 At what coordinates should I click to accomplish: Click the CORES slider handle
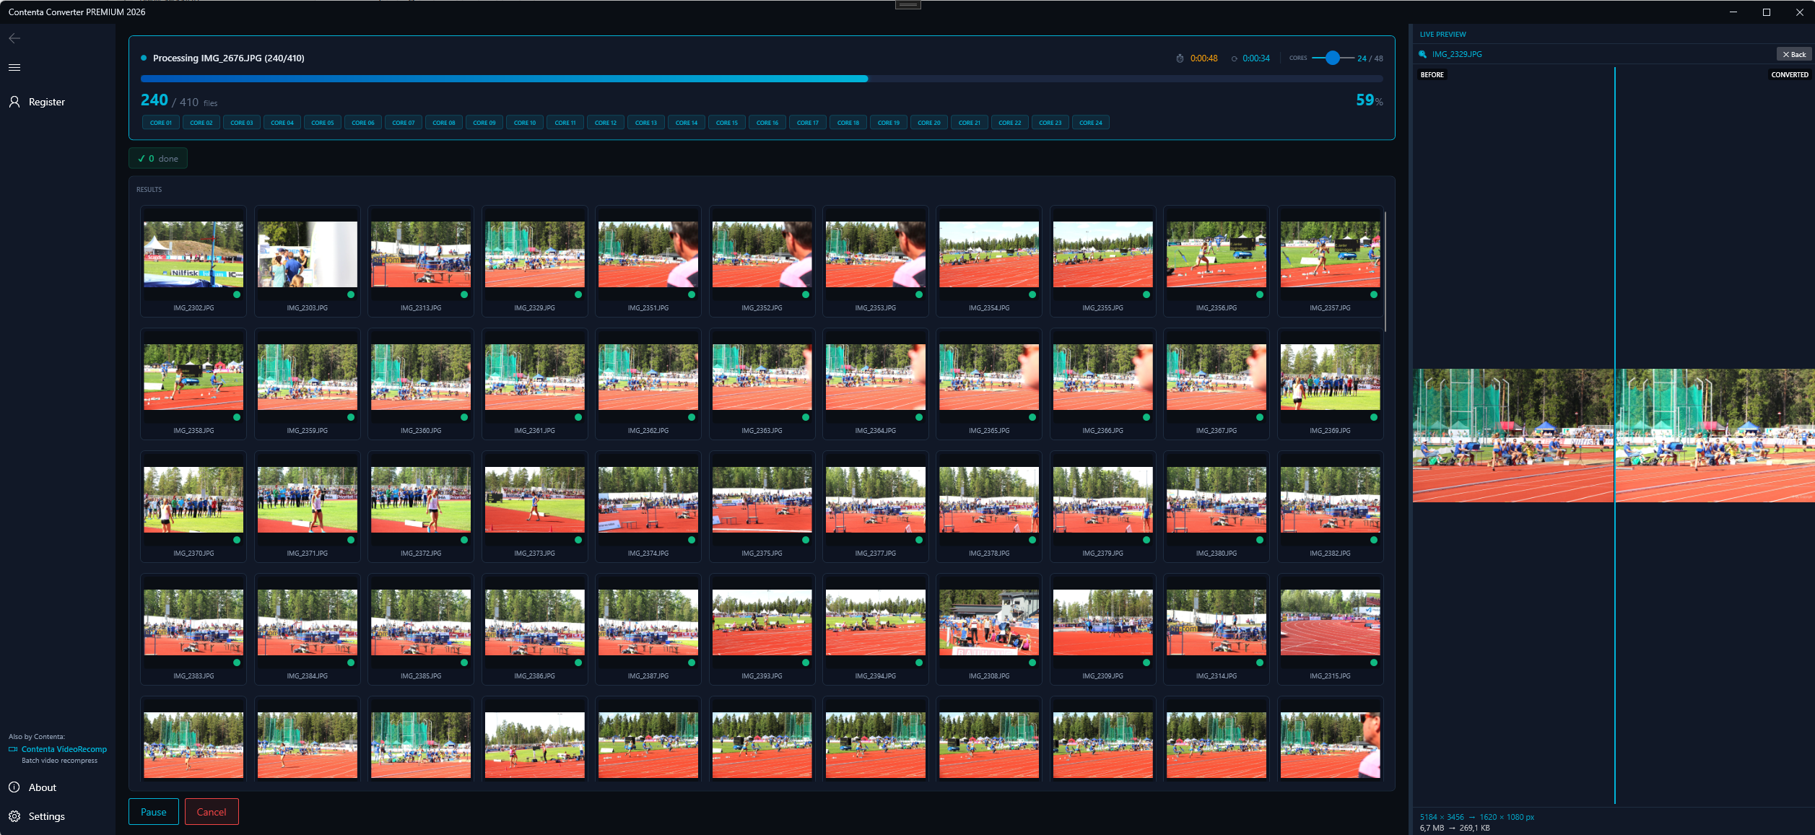point(1333,58)
